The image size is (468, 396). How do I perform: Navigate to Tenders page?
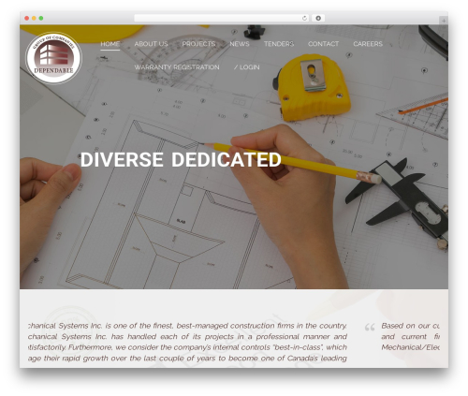pos(279,44)
